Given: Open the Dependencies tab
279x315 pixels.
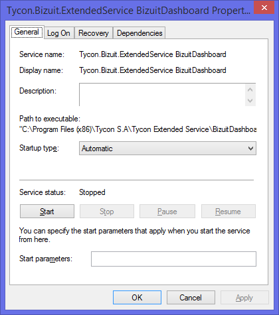Looking at the screenshot, I should 139,33.
